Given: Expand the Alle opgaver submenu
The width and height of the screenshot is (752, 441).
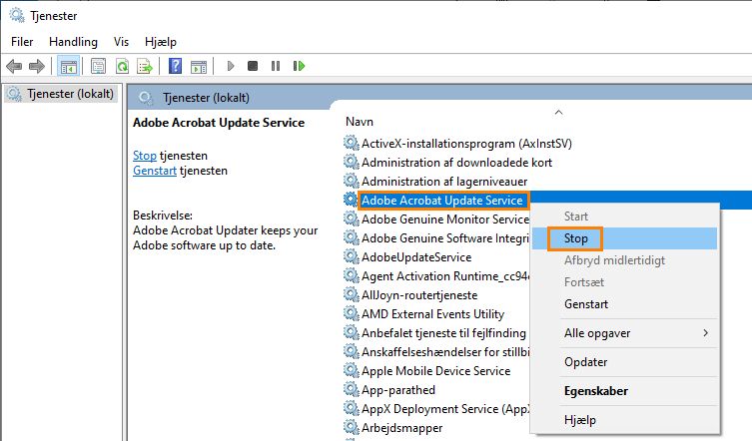Looking at the screenshot, I should click(624, 333).
